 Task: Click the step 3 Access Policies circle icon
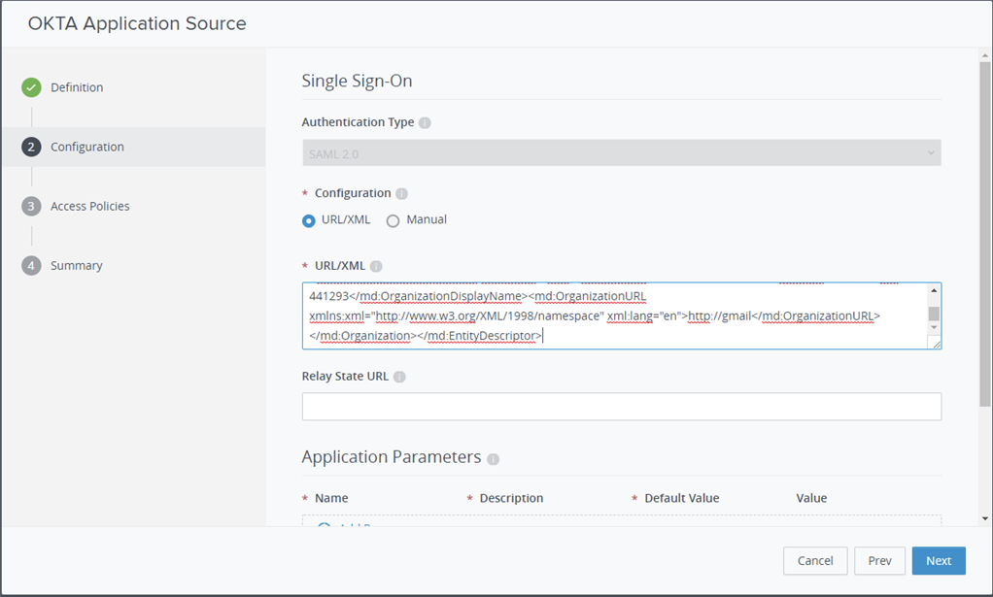point(31,207)
